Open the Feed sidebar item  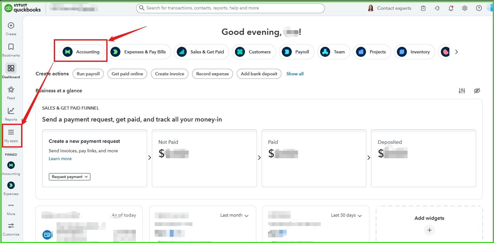(x=11, y=93)
